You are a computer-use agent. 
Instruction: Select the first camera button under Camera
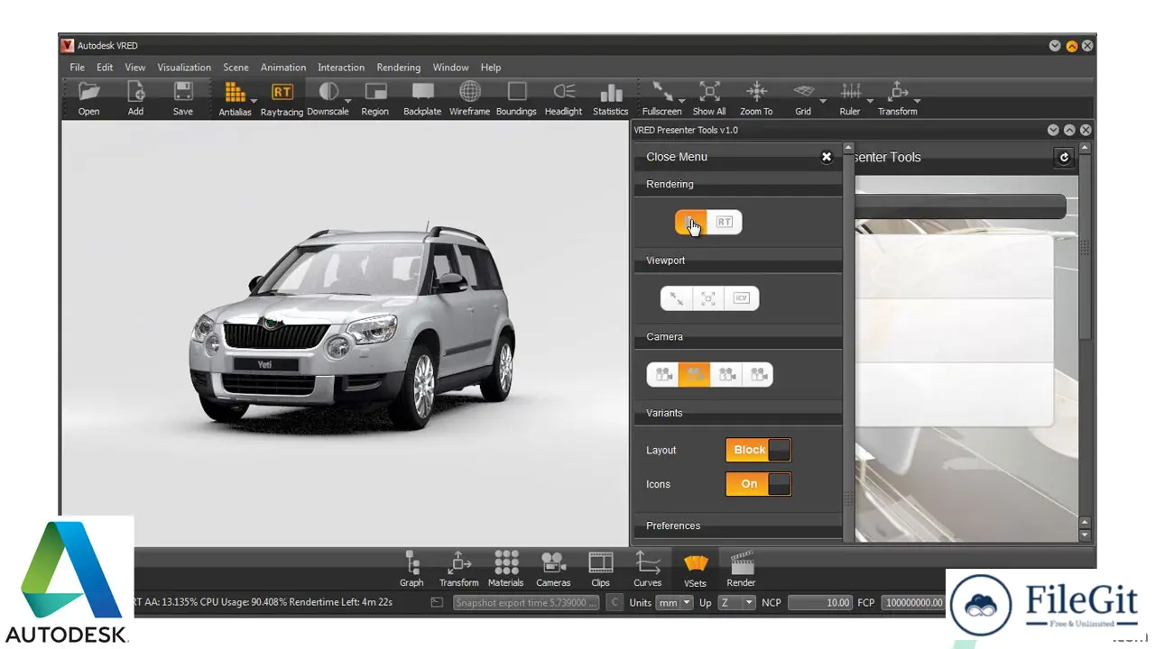pos(663,375)
